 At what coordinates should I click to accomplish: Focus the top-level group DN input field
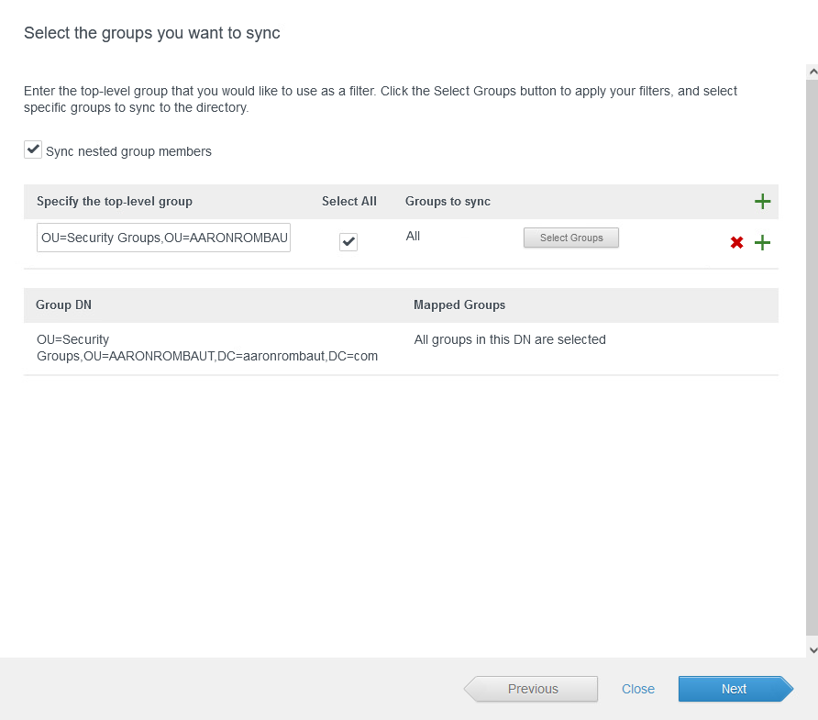click(164, 238)
